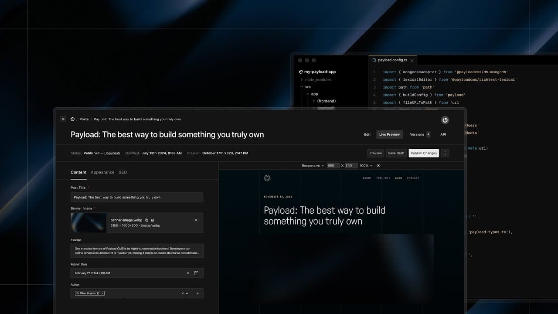Click the 960 width input field
Screen dimensions: 558x314
332,165
